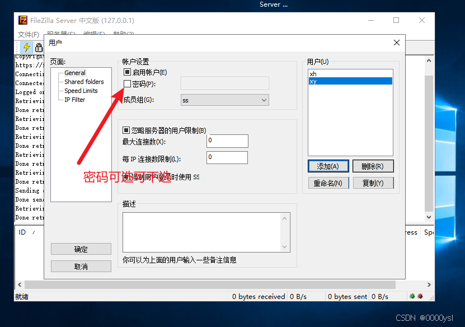Click description box scroll up arrow
465x327 pixels.
[284, 218]
